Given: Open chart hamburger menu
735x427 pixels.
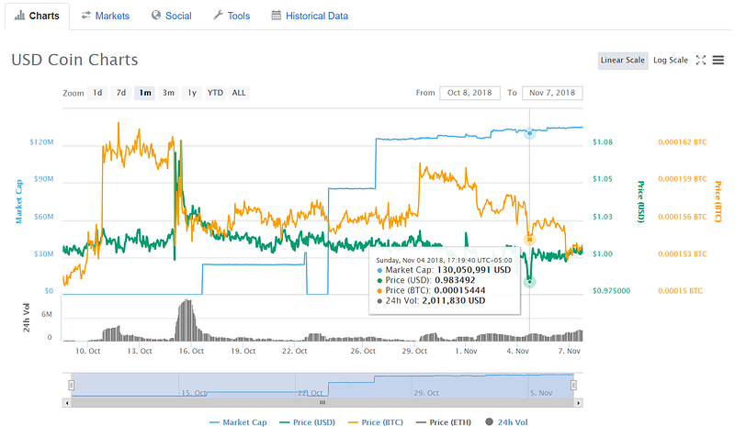Looking at the screenshot, I should tap(718, 60).
